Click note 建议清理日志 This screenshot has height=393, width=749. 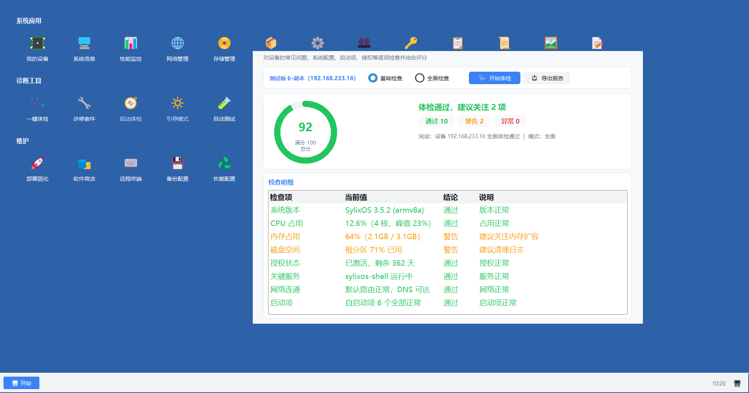[x=501, y=250]
